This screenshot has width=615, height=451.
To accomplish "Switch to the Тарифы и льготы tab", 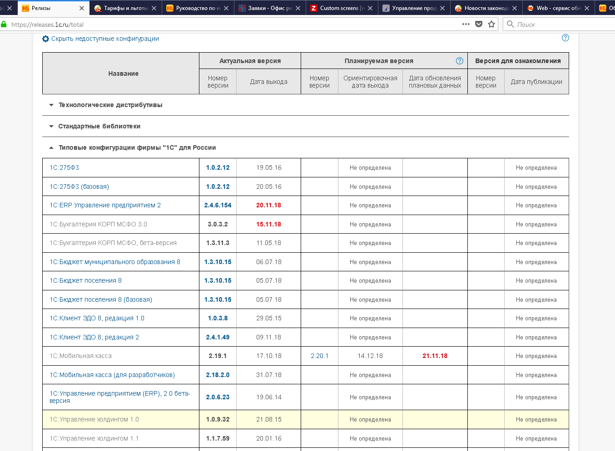I will [x=125, y=8].
